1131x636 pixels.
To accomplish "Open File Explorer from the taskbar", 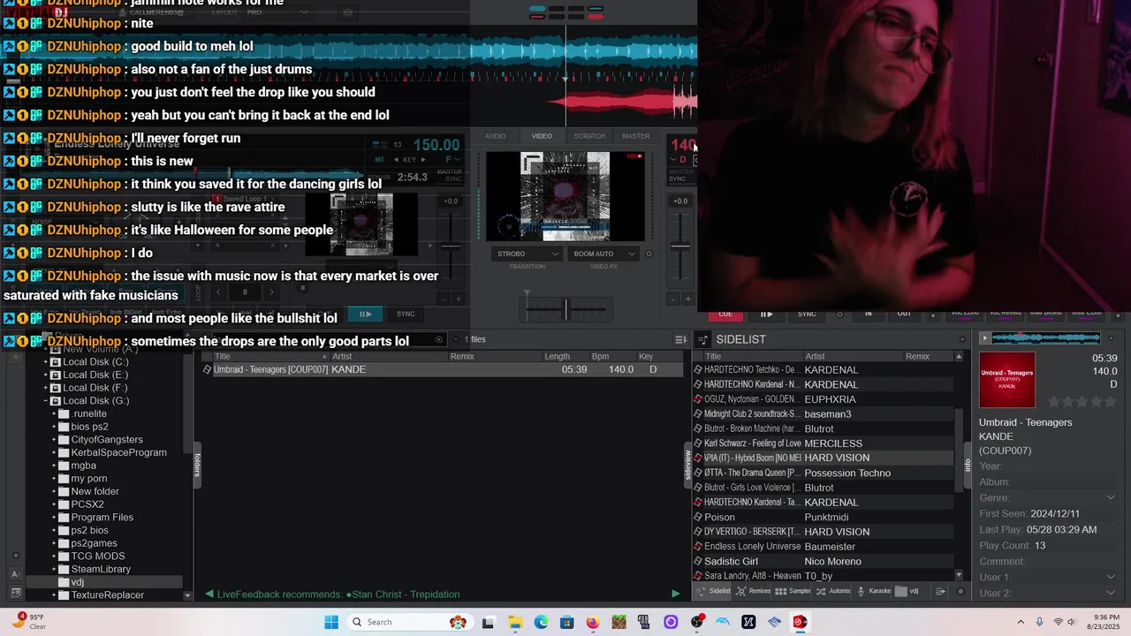I will tap(514, 622).
